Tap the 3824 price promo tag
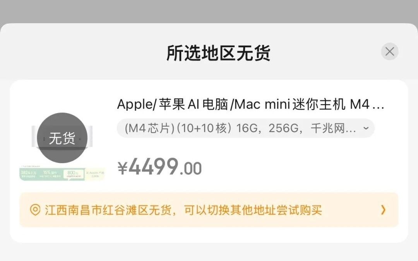This screenshot has height=261, width=418. [x=29, y=174]
